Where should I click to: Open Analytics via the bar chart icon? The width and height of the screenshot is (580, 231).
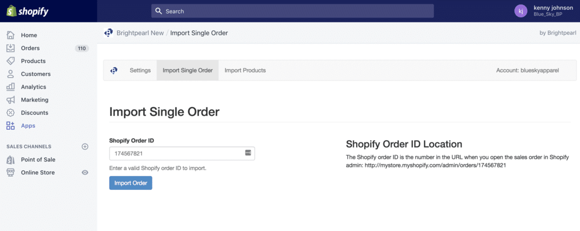coord(10,87)
